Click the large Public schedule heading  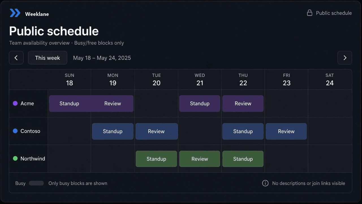tap(54, 31)
